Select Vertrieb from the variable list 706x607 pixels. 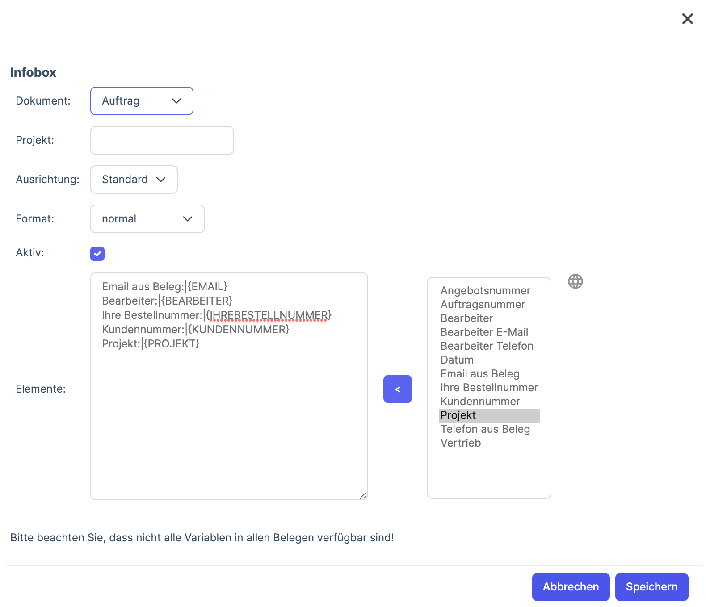coord(461,443)
